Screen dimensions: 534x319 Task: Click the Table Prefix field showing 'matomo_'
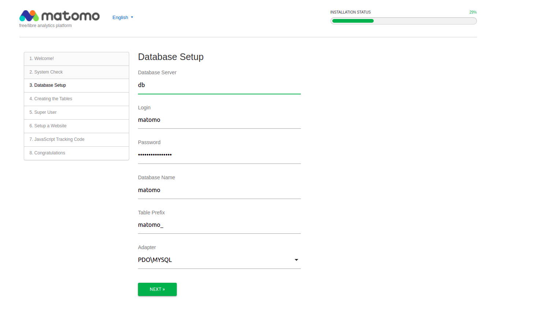219,225
